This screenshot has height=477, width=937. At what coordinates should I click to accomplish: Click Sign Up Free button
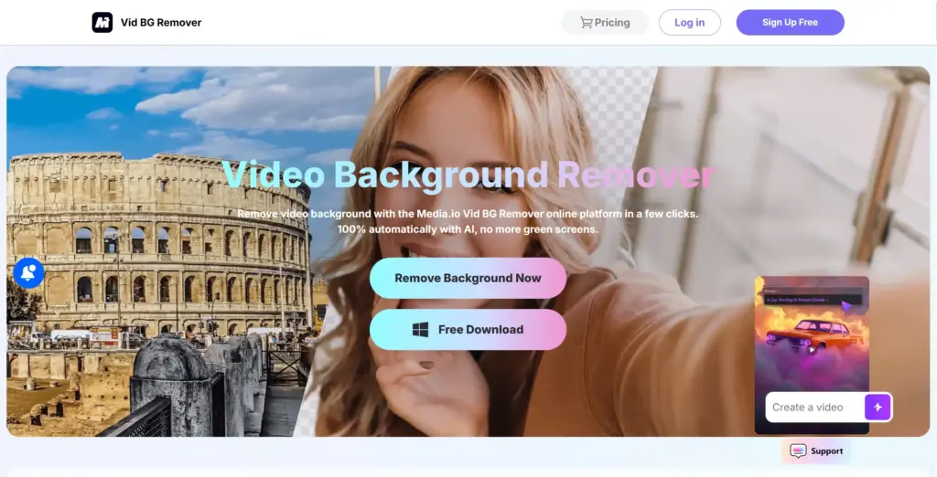point(790,23)
